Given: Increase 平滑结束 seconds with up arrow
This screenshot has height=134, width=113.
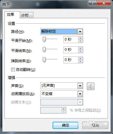Looking at the screenshot, I should point(80,48).
